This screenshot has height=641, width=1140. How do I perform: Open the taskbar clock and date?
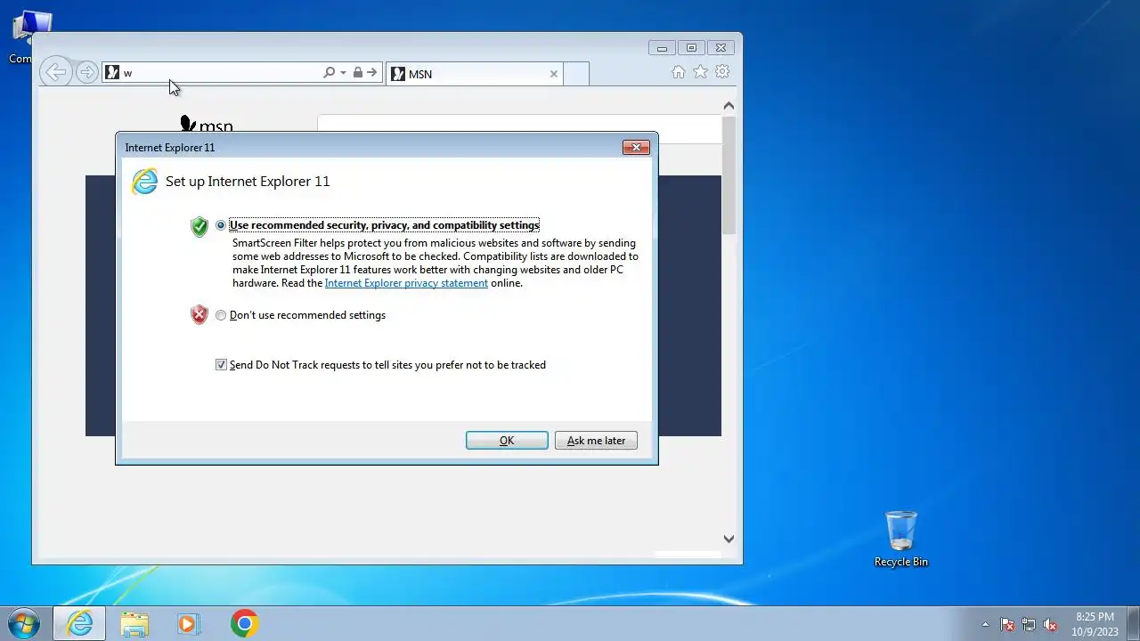pos(1095,624)
